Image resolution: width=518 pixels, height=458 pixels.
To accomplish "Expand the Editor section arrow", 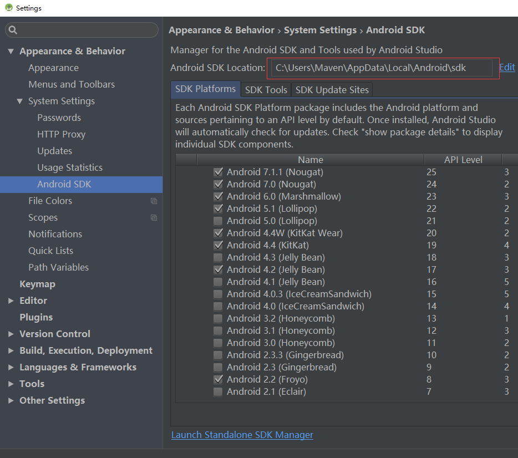I will [x=11, y=301].
